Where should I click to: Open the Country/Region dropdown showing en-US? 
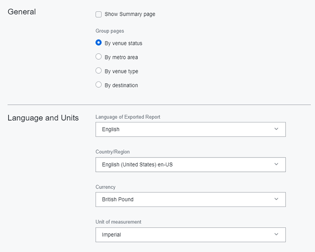pyautogui.click(x=190, y=165)
